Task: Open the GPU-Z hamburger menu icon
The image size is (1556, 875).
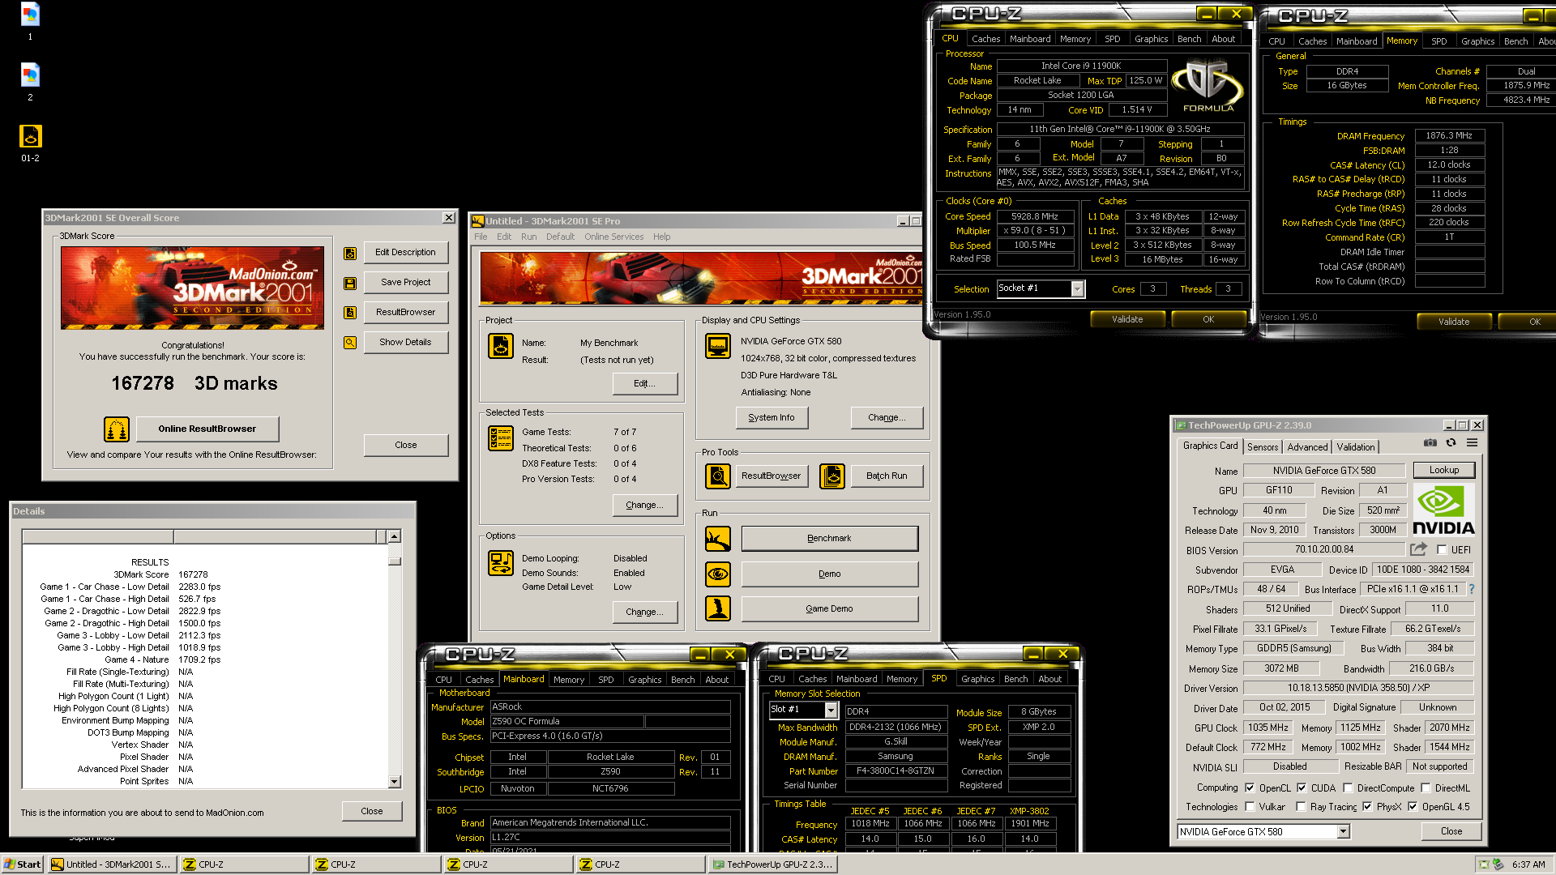Action: tap(1472, 442)
